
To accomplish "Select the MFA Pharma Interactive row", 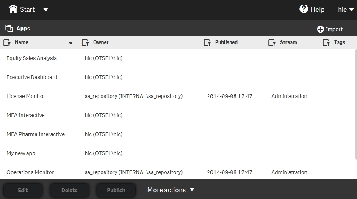I will 177,134.
